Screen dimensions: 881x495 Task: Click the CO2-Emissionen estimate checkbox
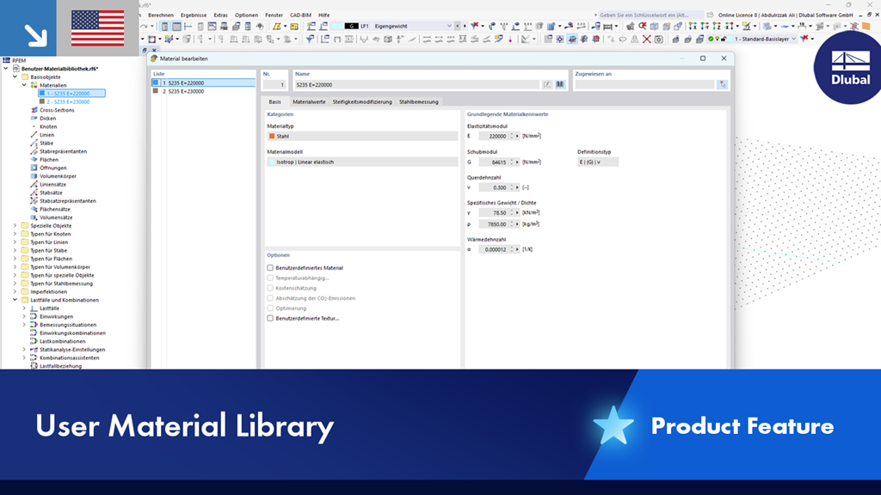coord(270,298)
